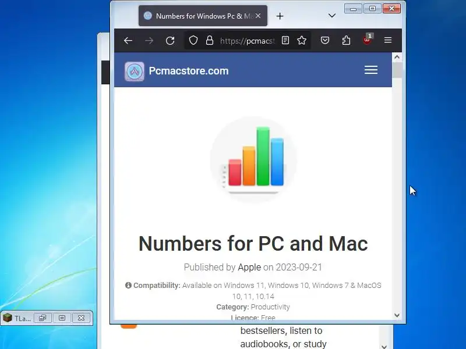Open a new browser tab
This screenshot has height=349, width=466.
(x=280, y=16)
